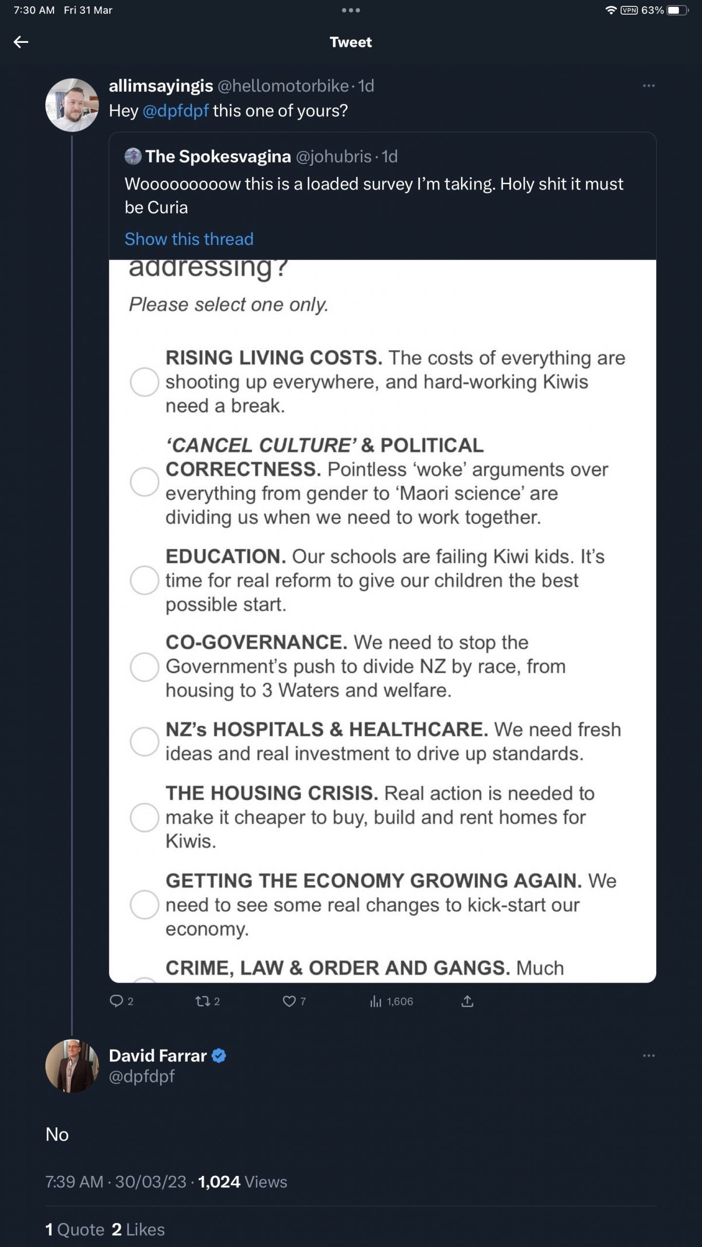This screenshot has height=1247, width=702.
Task: Select Education radio option
Action: click(144, 580)
